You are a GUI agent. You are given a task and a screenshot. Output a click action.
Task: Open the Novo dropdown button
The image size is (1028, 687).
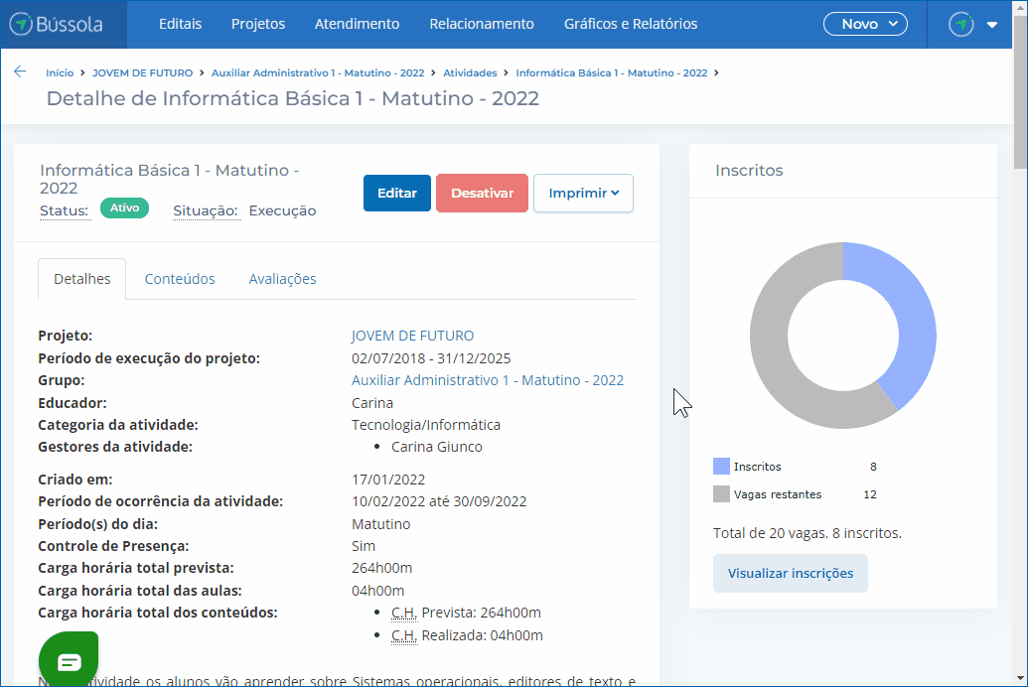tap(865, 24)
